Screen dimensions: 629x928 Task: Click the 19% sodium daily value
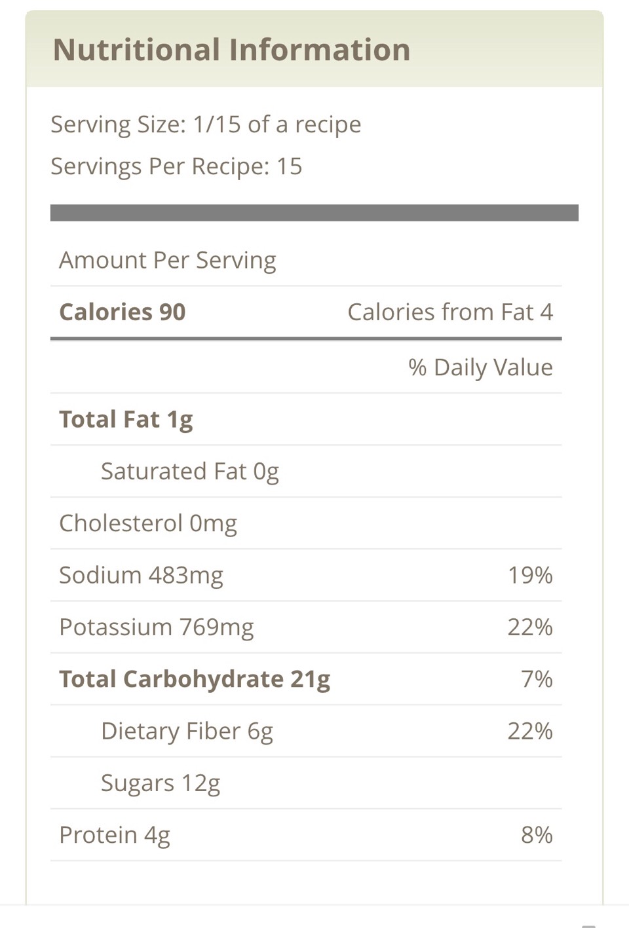(x=530, y=575)
